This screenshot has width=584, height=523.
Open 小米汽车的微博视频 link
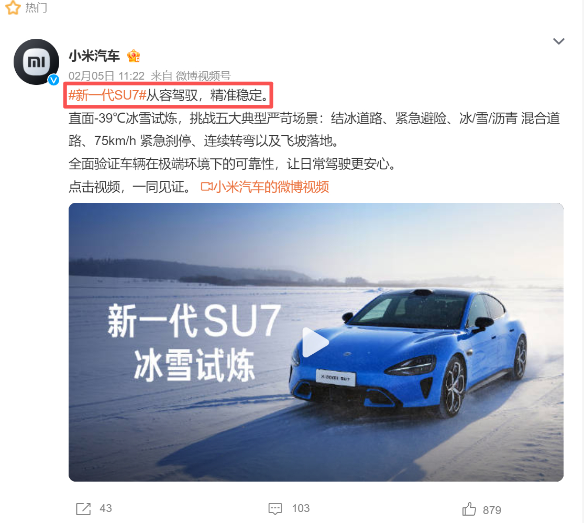(271, 187)
